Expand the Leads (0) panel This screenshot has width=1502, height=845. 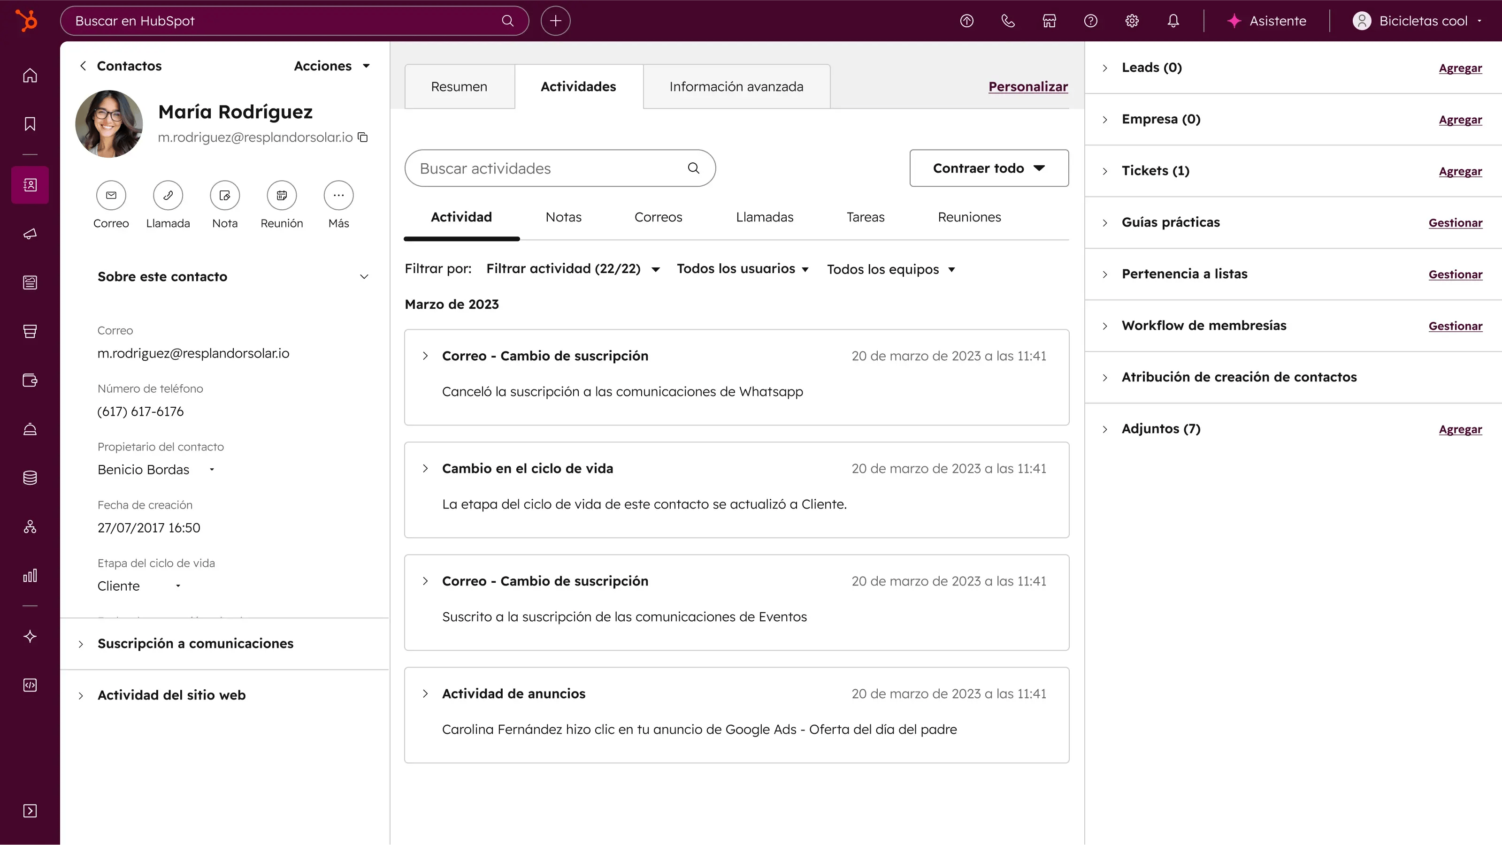(x=1104, y=68)
